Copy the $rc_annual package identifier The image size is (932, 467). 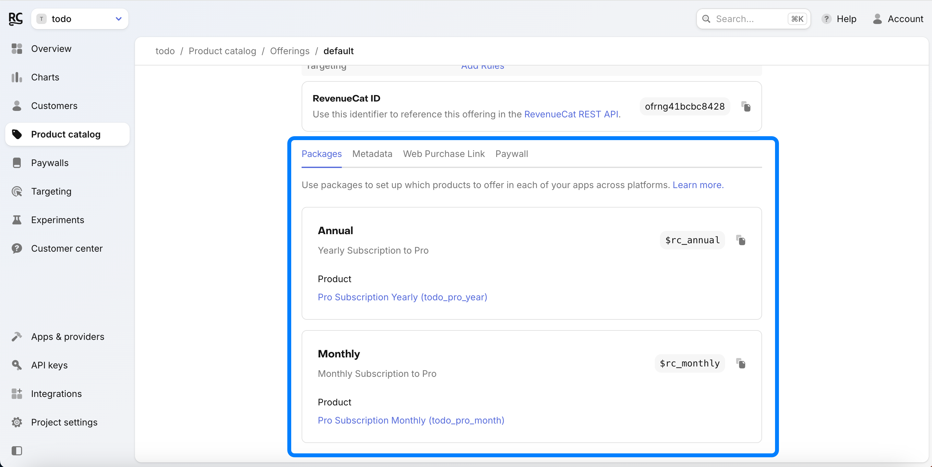pos(741,240)
